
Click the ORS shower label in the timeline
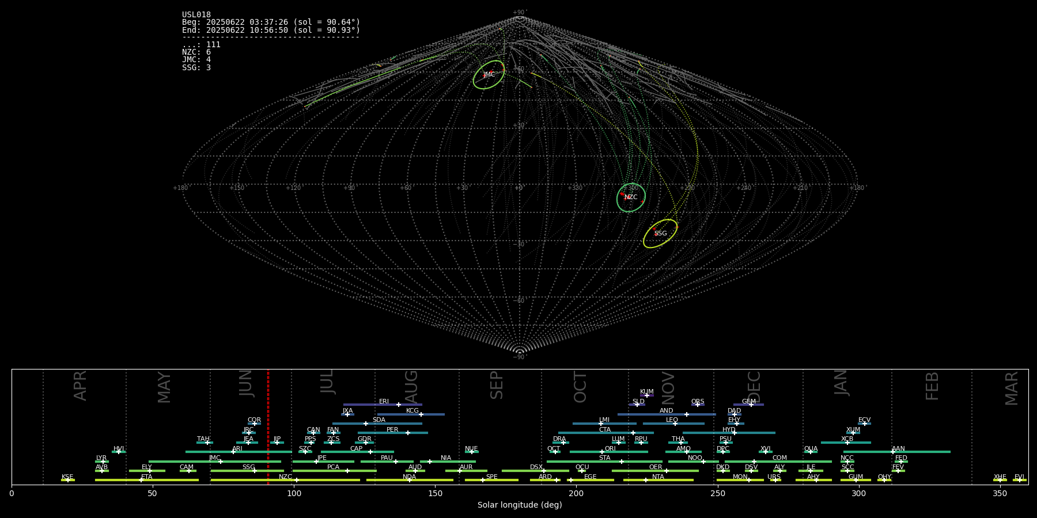pyautogui.click(x=698, y=402)
